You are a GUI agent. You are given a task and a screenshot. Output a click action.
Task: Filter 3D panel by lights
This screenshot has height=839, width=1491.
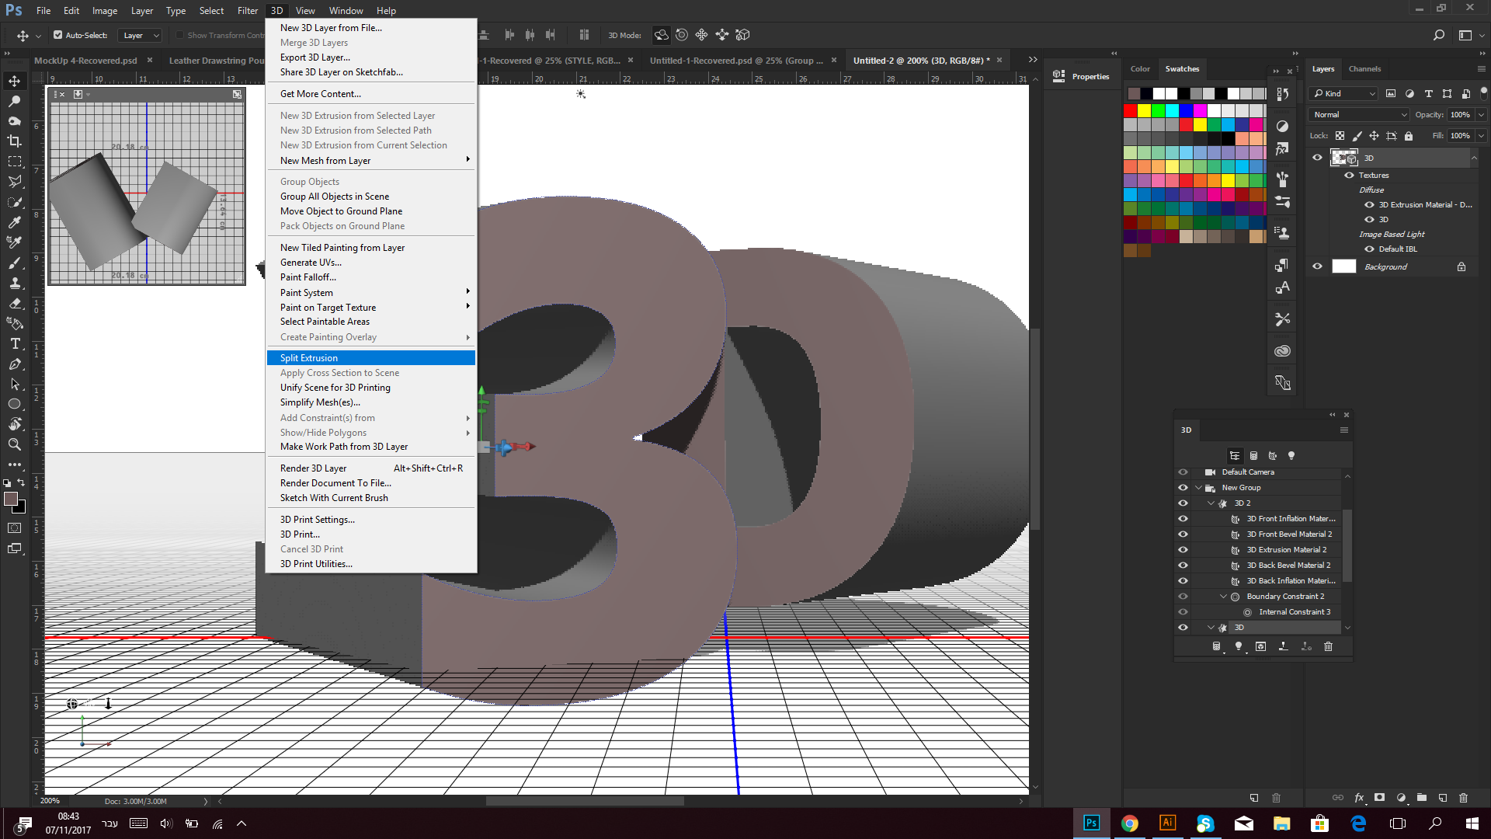coord(1291,456)
